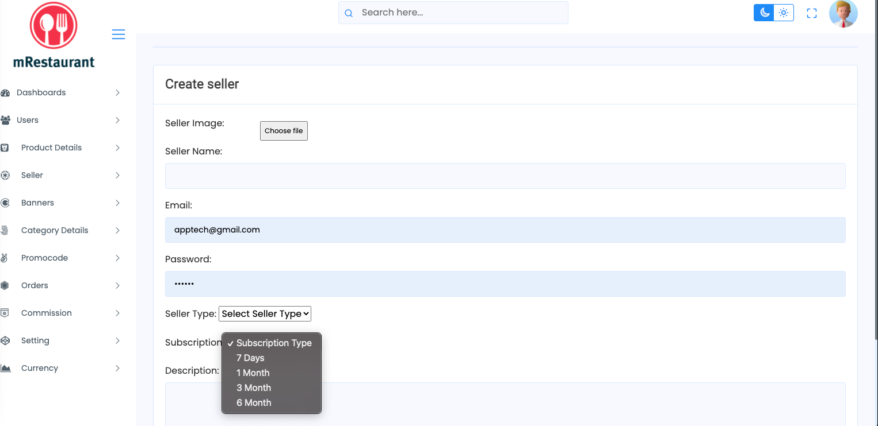Click the Category Details sidebar icon

click(x=5, y=230)
